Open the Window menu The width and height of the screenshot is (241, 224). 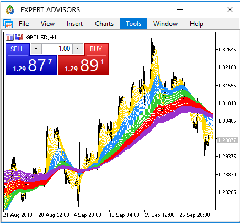point(165,24)
